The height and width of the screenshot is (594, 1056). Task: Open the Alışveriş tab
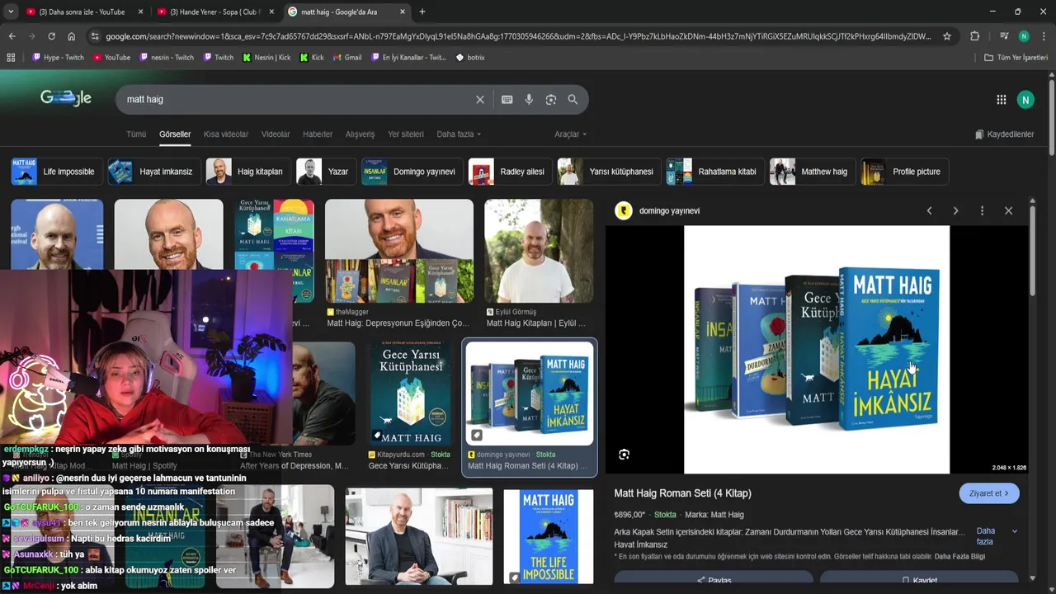(x=360, y=134)
